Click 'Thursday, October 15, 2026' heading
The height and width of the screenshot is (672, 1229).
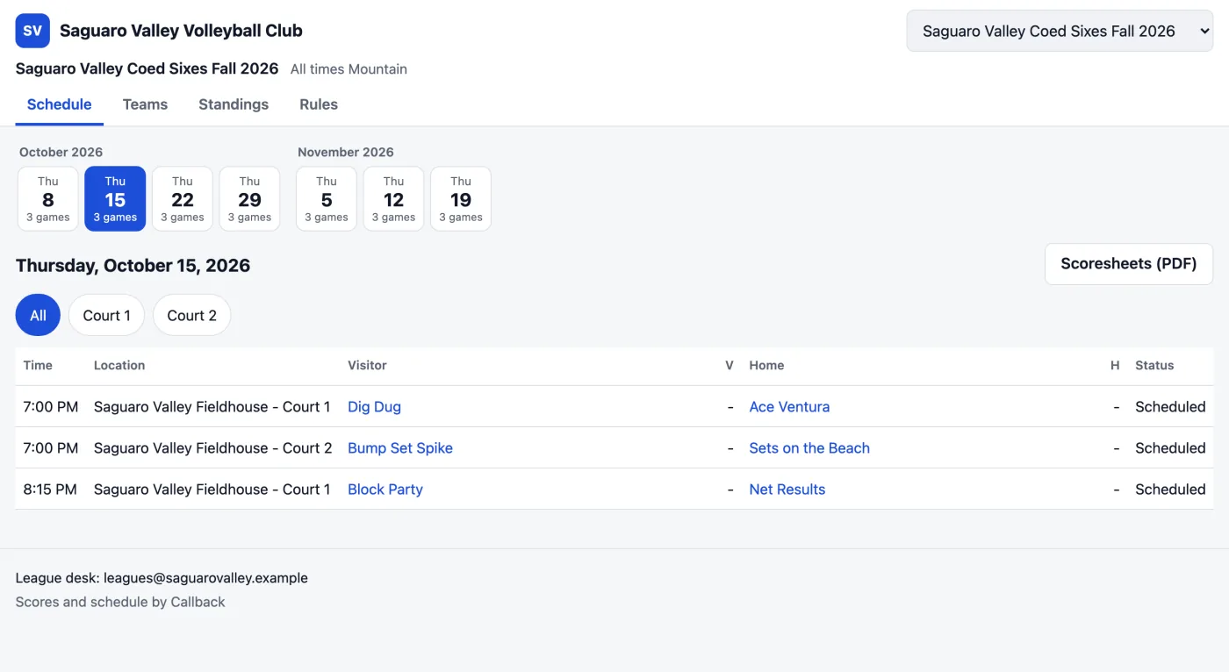pos(133,266)
